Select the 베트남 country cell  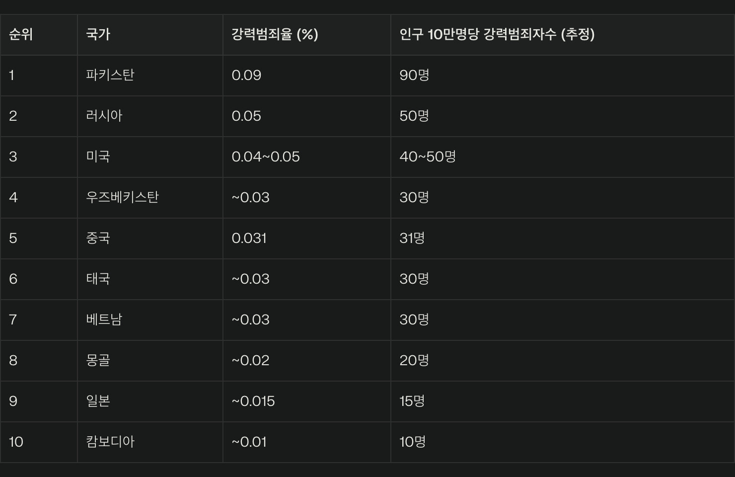104,319
